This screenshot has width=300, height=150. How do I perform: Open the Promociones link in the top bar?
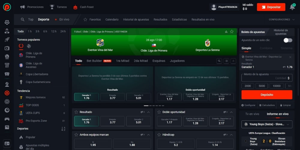pos(32,7)
